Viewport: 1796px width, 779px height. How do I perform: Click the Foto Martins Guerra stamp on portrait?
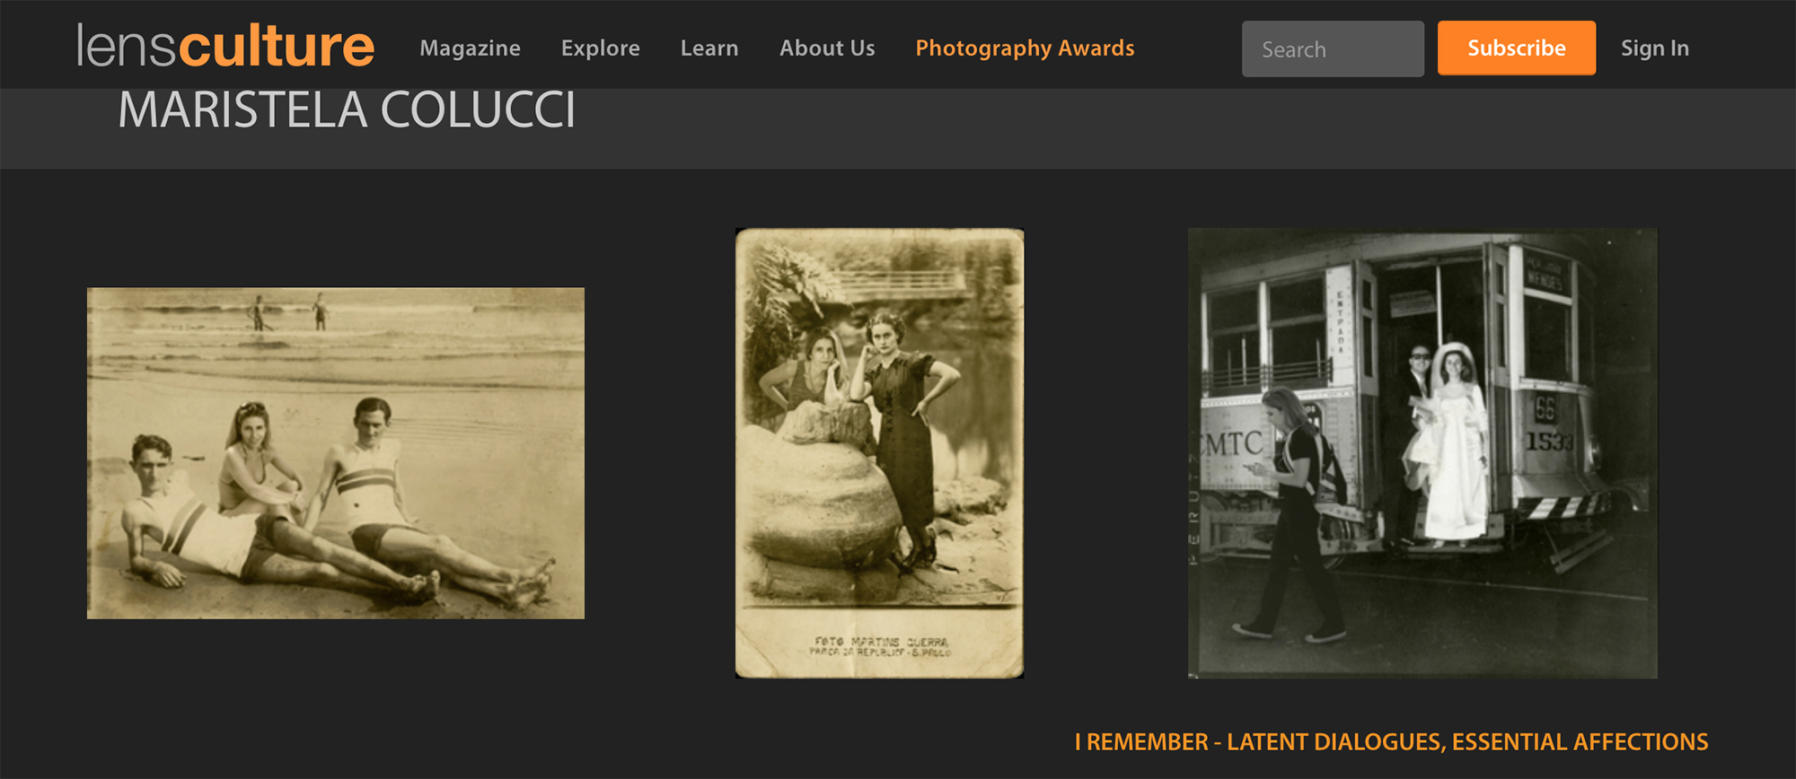[880, 647]
